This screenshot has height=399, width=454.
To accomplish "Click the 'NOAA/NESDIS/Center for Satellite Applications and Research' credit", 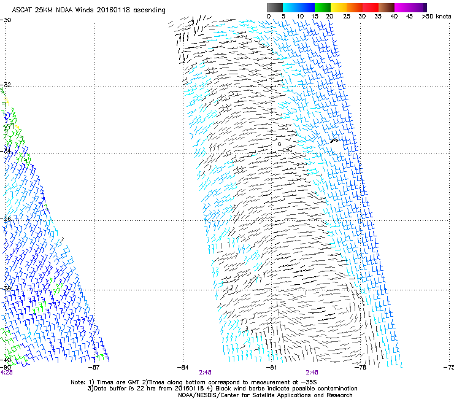I will [265, 395].
